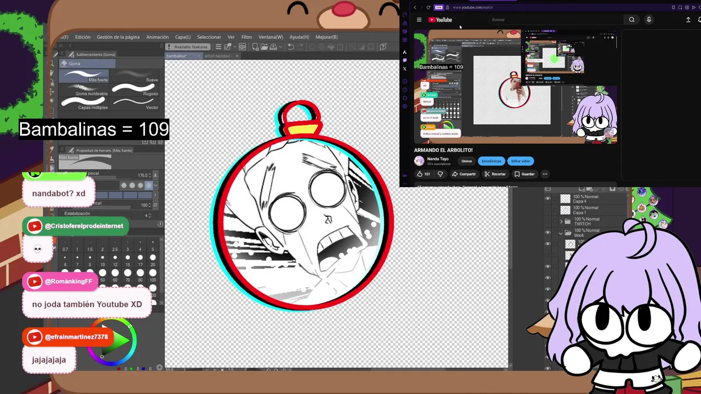701x394 pixels.
Task: Open the Gestión de la página menu
Action: [x=118, y=37]
